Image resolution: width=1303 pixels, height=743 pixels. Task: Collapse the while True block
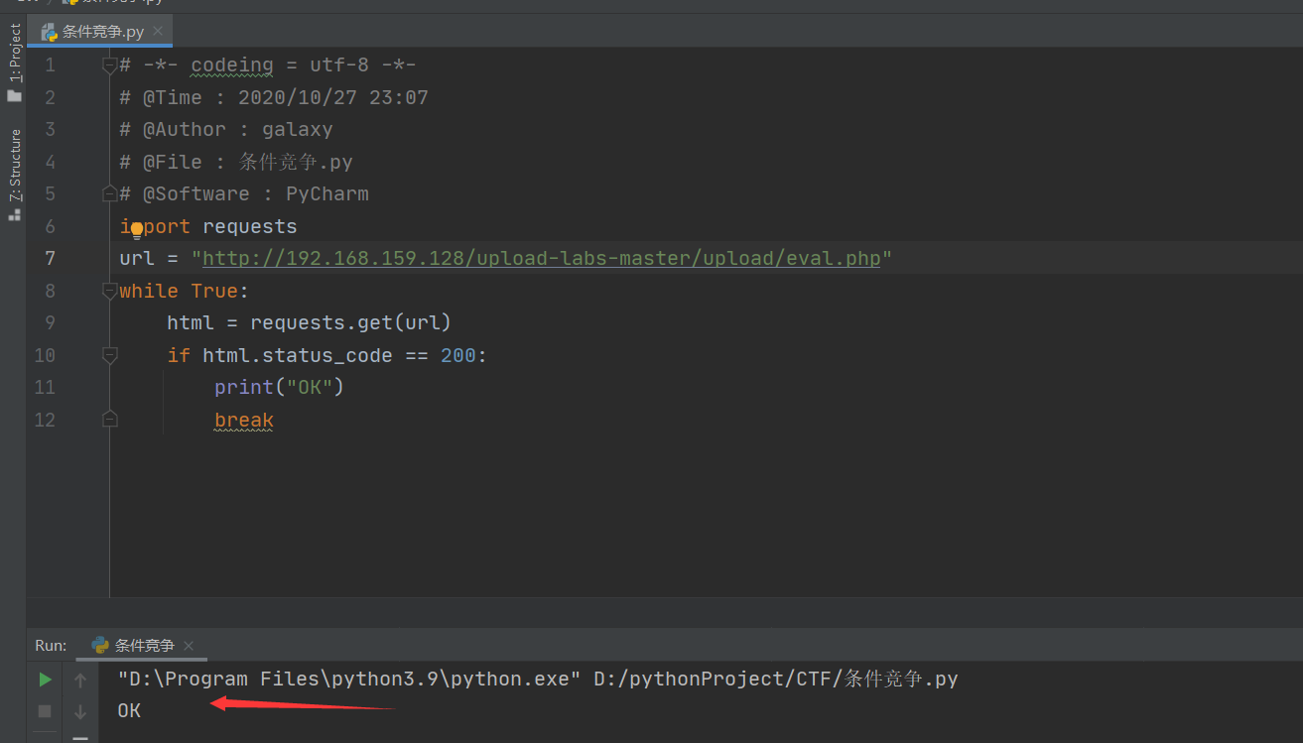coord(109,291)
